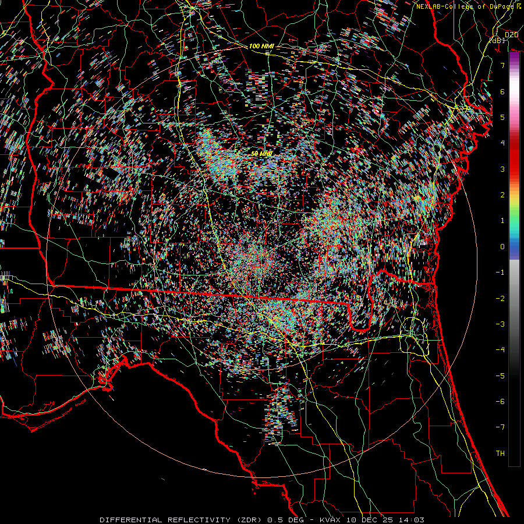
Task: Click the 50 NMI range ring label
Action: 261,154
